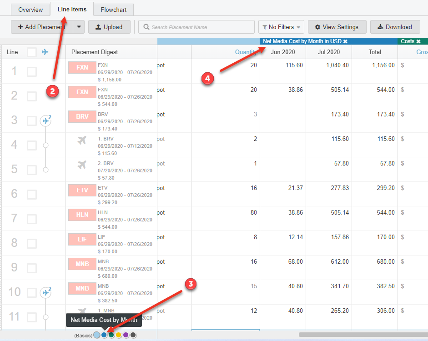
Task: Click the airplane icon for 2. BRV flight
Action: [82, 165]
